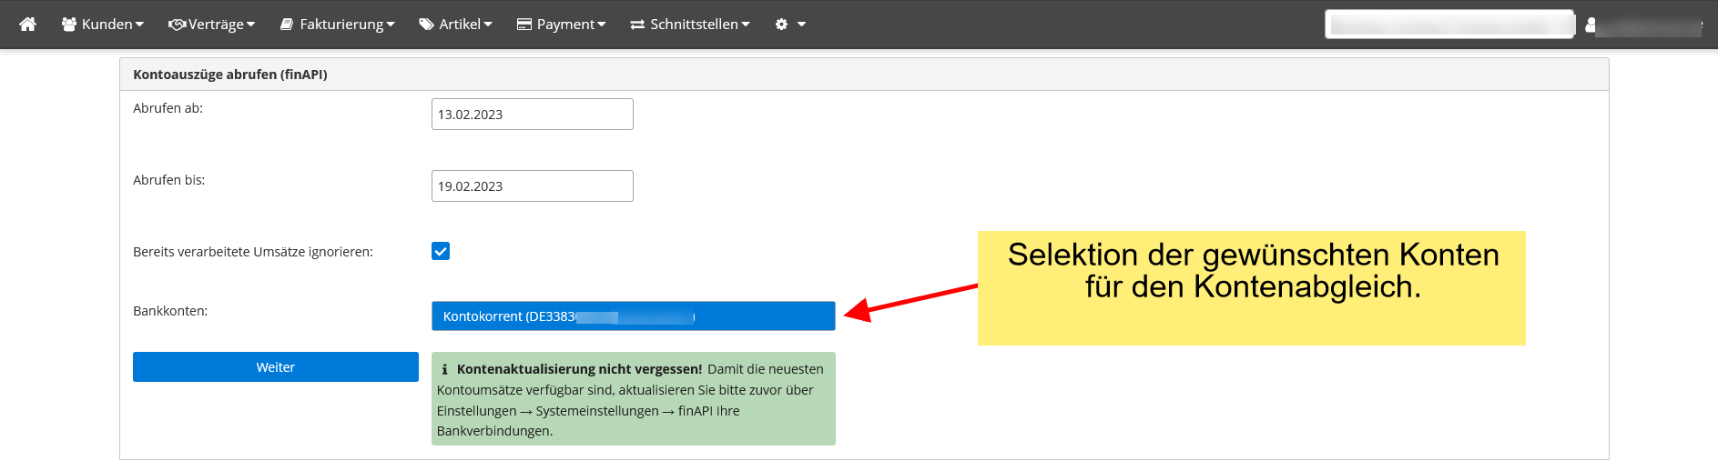Click the search box in top bar
The width and height of the screenshot is (1718, 471).
coord(1450,25)
